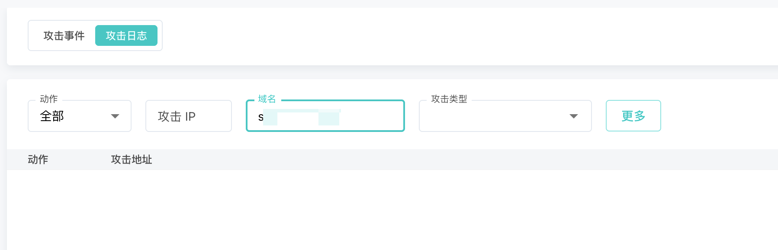
Task: Click the 域名 floating label
Action: [x=267, y=99]
